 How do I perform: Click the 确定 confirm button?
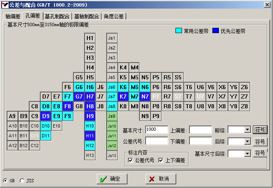pyautogui.click(x=111, y=179)
